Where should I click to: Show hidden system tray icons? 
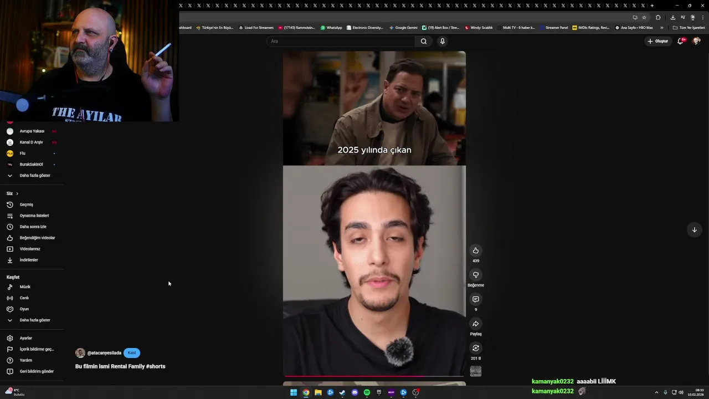point(656,392)
